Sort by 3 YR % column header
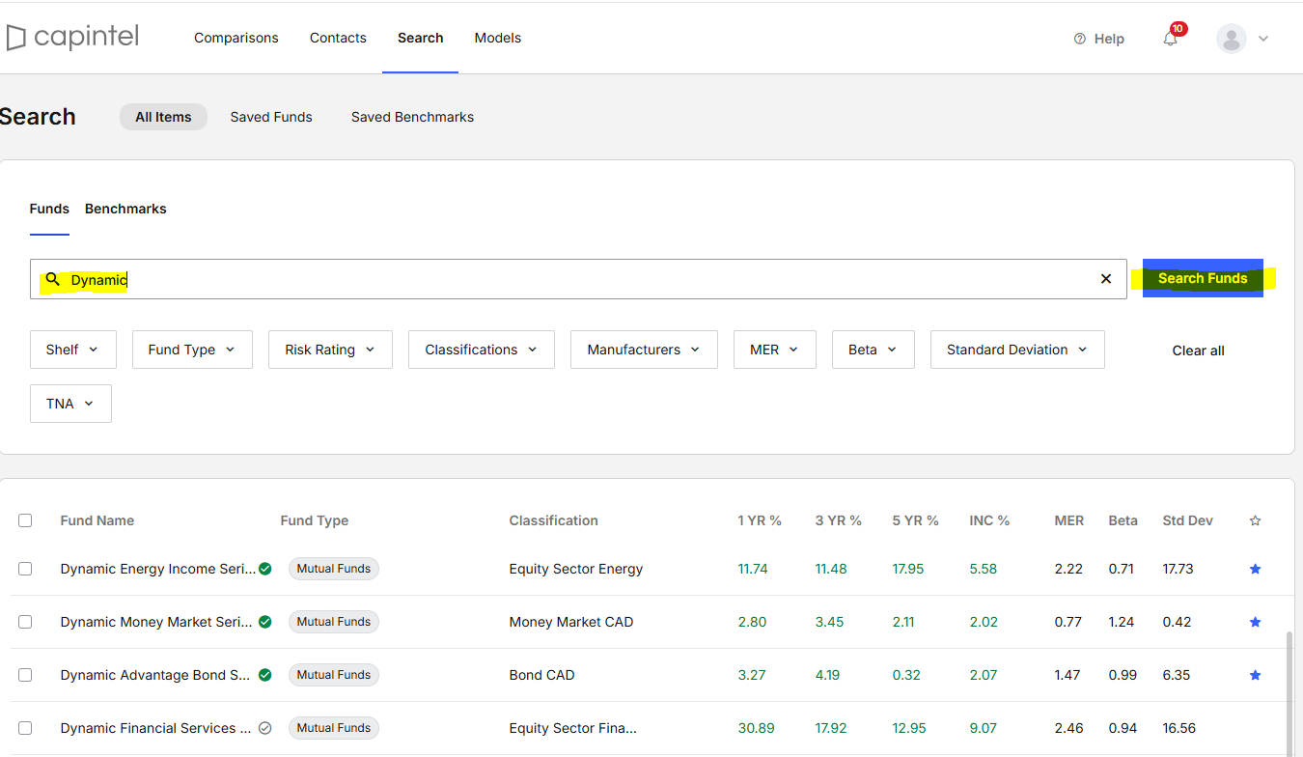Image resolution: width=1303 pixels, height=757 pixels. 838,520
